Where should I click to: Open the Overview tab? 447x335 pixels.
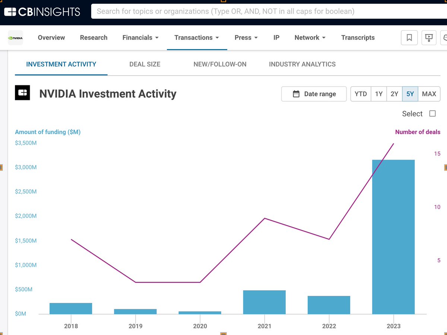coord(51,38)
